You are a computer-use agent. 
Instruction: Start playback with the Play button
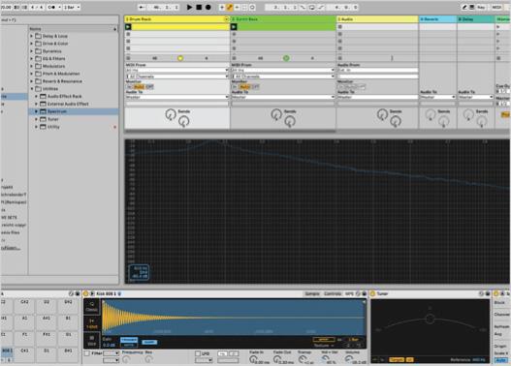pos(189,7)
